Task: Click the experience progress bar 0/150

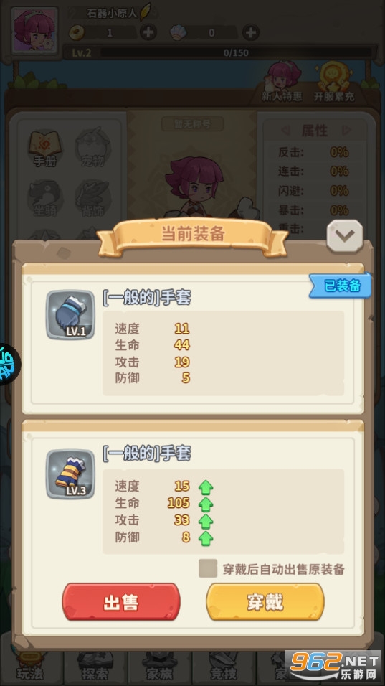Action: click(x=236, y=53)
